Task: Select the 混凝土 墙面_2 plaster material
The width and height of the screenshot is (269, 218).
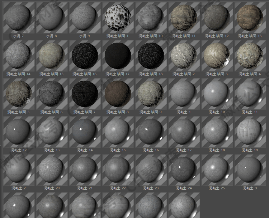Action: [184, 56]
